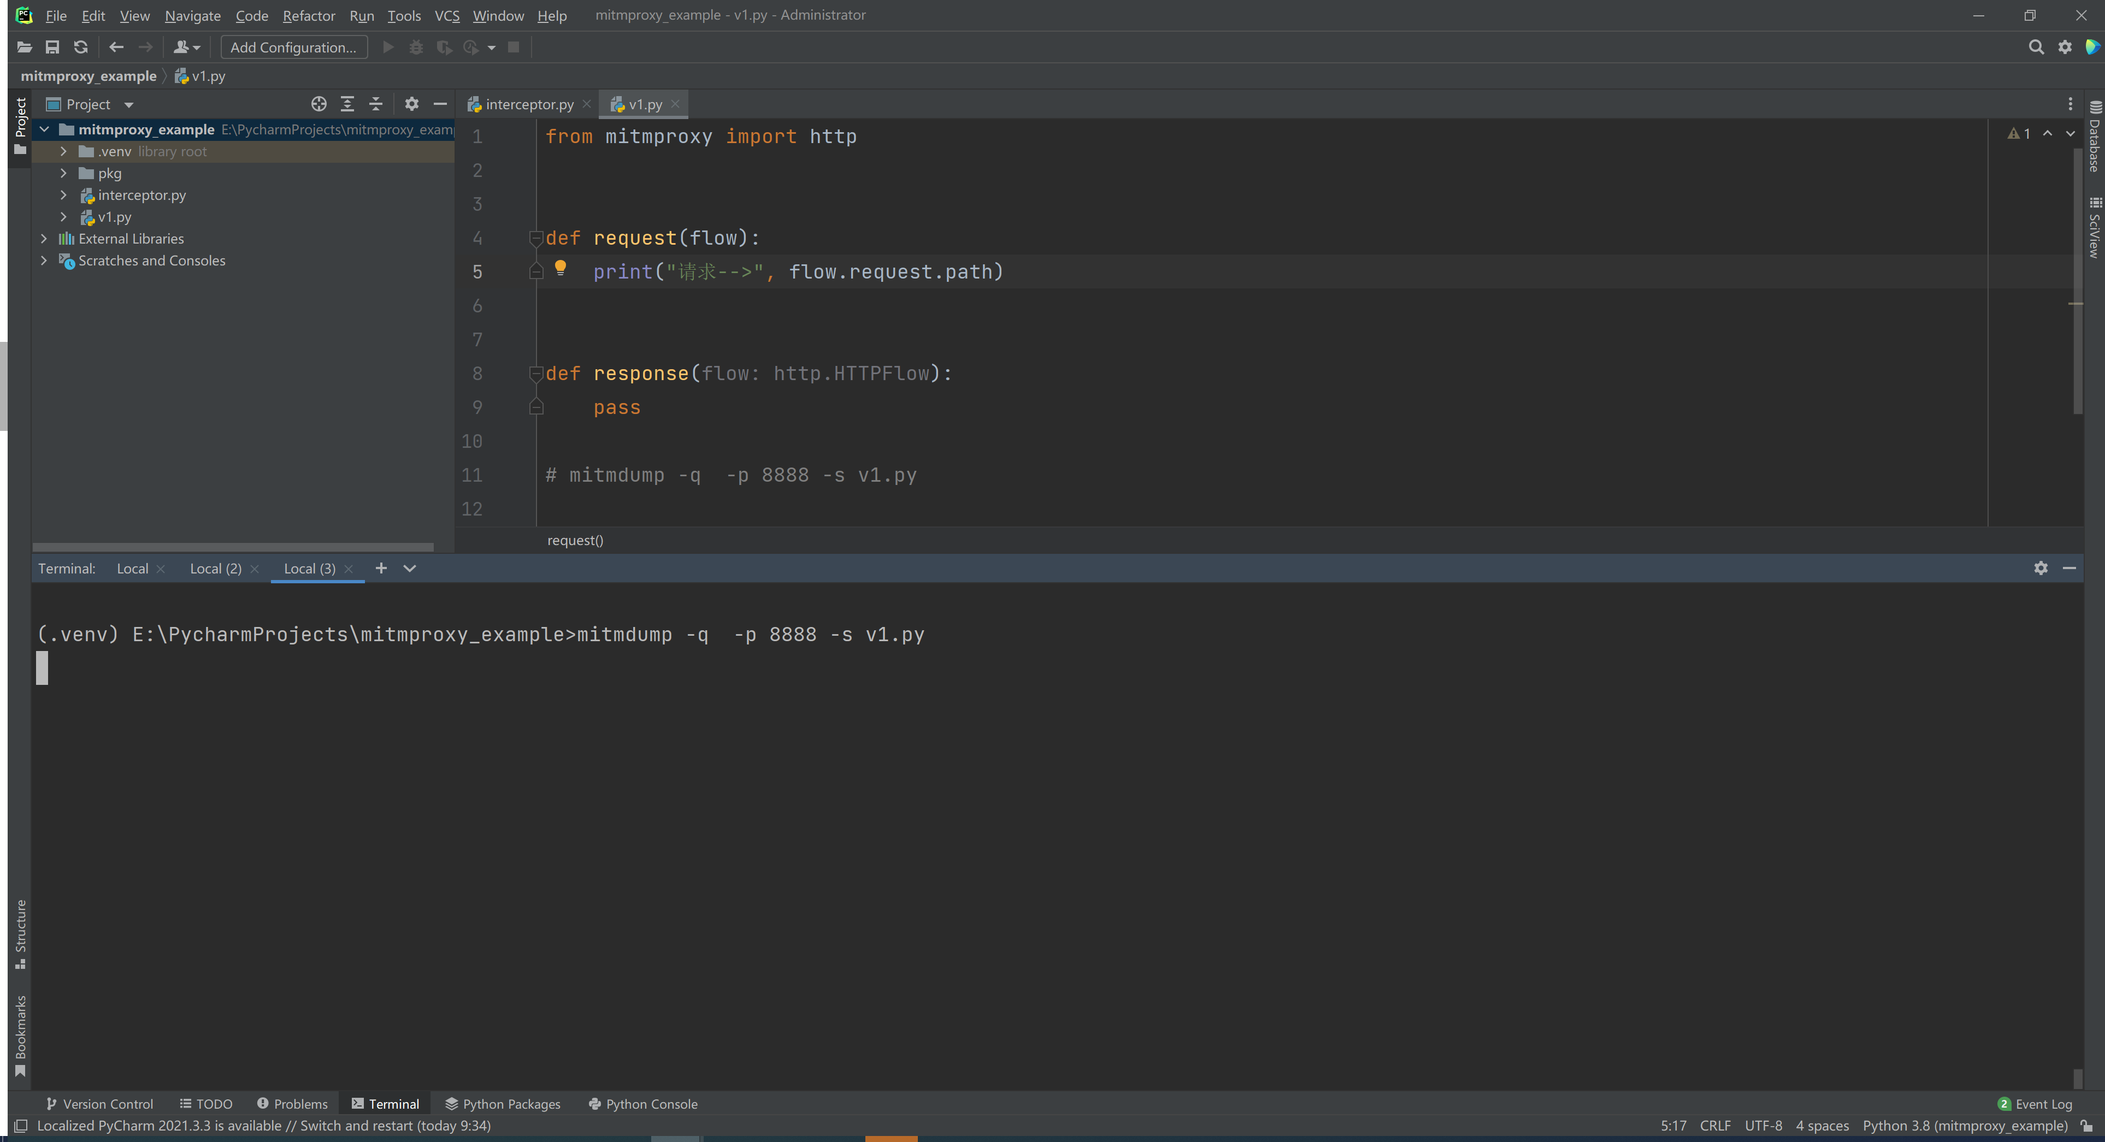Click the yellow intention lightbulb
The height and width of the screenshot is (1142, 2105).
coord(561,268)
